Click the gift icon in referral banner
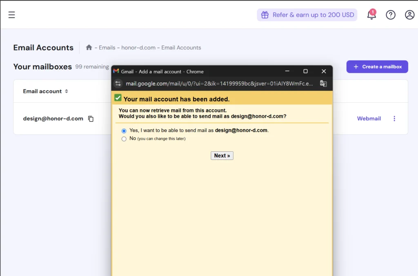Screen dimensions: 418x276 point(265,15)
